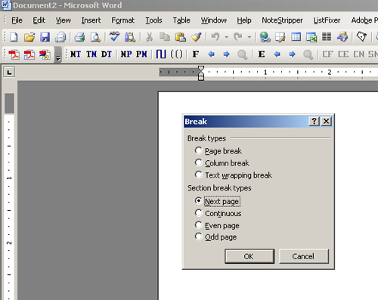Open Print Preview magnifier icon
Viewport: 378px width, 300px height.
coord(95,37)
